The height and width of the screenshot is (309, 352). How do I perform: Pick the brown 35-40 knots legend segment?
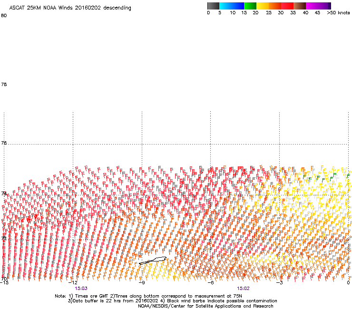tap(300, 6)
